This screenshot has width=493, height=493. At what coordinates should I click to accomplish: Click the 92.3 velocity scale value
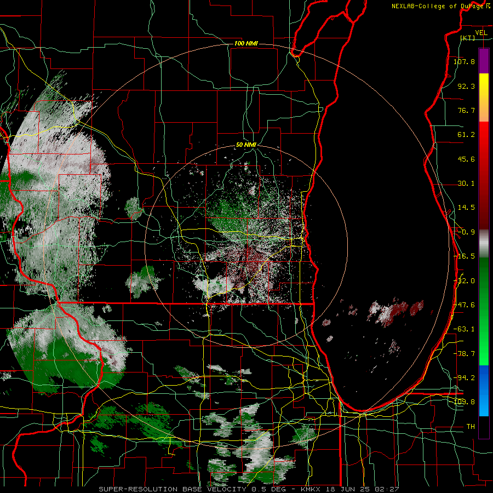(x=466, y=86)
